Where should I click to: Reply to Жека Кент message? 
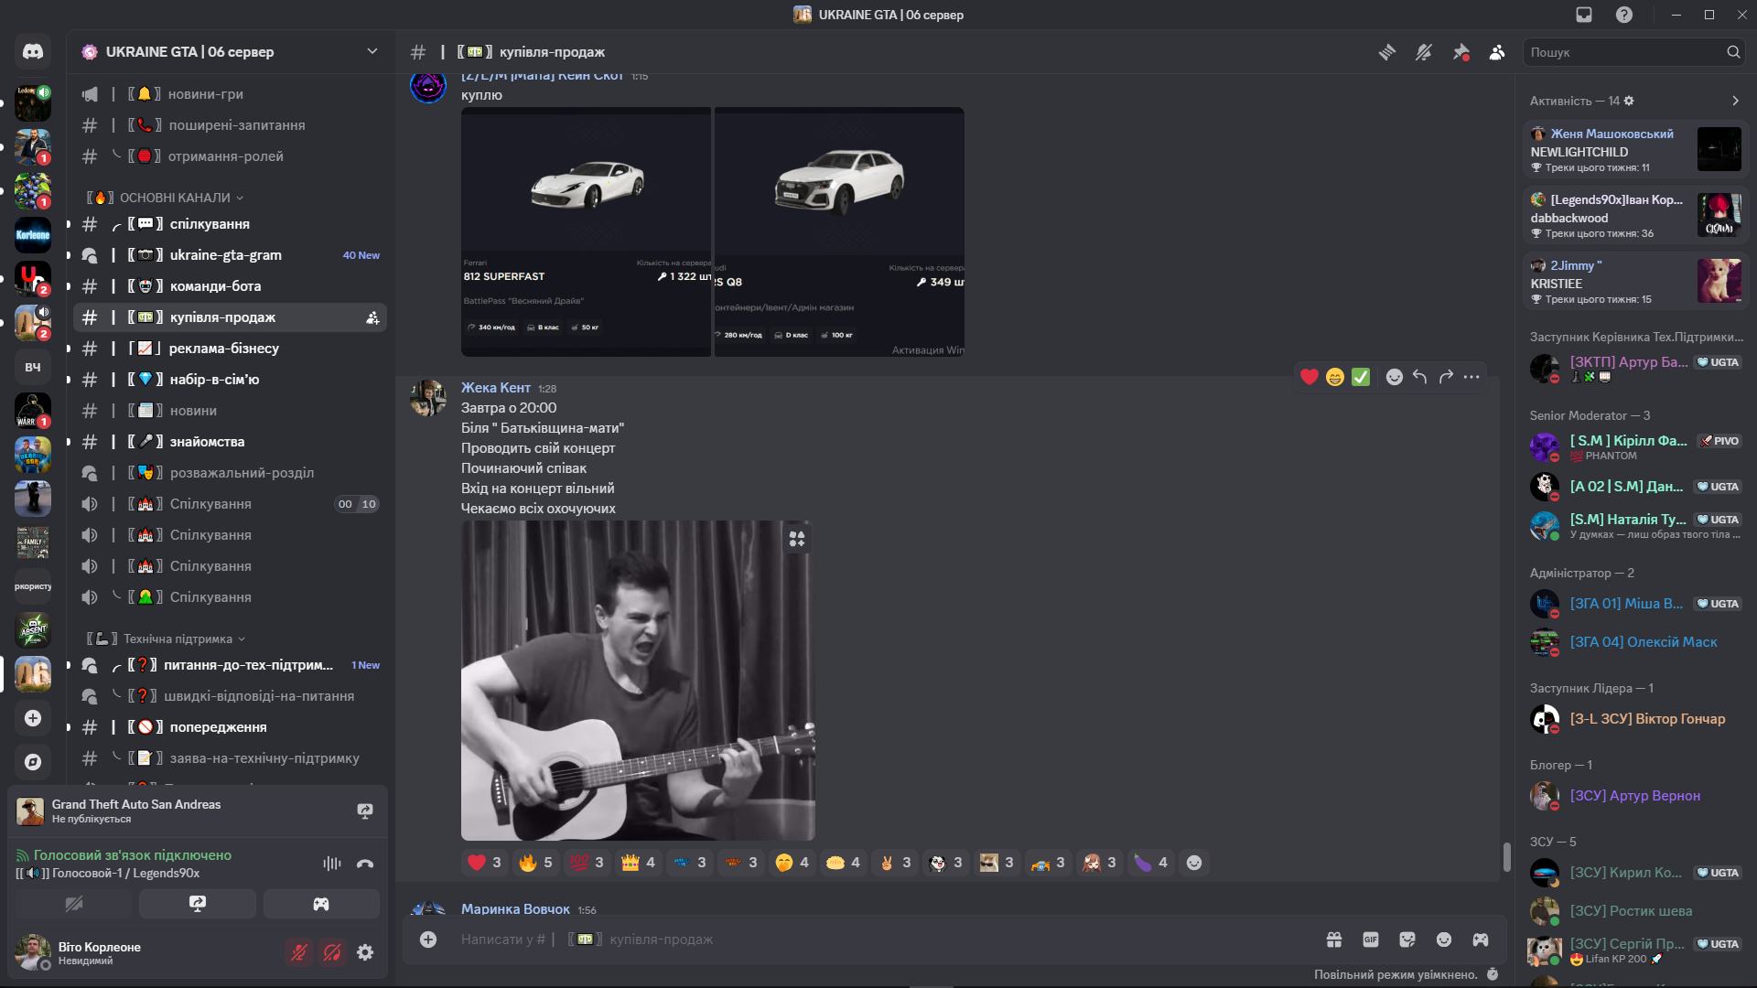point(1419,377)
